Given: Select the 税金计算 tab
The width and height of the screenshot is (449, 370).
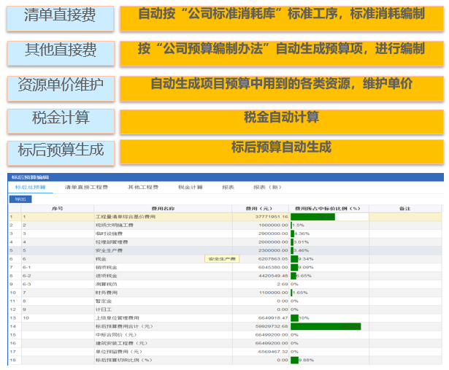Looking at the screenshot, I should pyautogui.click(x=191, y=188).
